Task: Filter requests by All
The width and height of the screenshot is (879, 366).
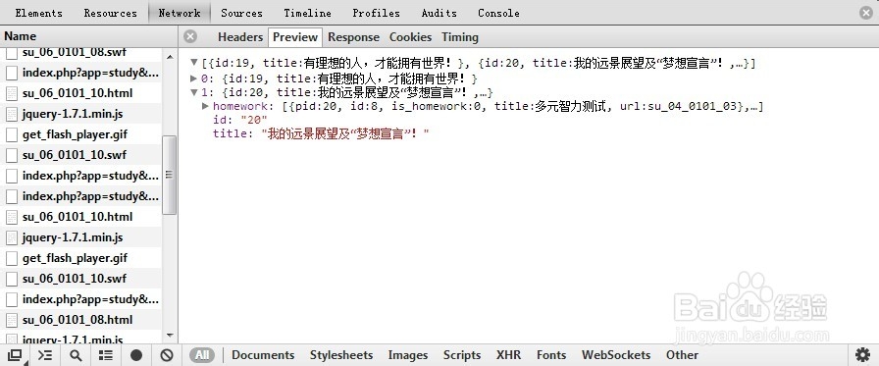Action: tap(202, 355)
